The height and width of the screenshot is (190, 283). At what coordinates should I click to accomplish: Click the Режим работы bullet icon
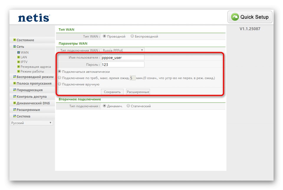click(18, 71)
